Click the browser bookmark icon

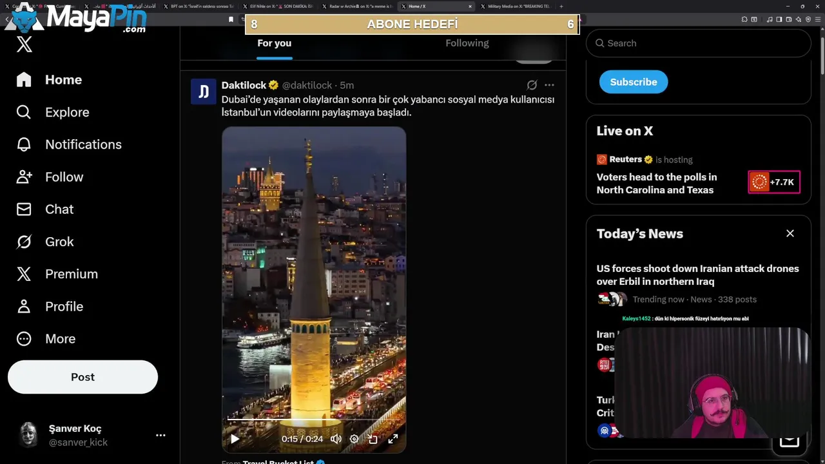point(231,19)
